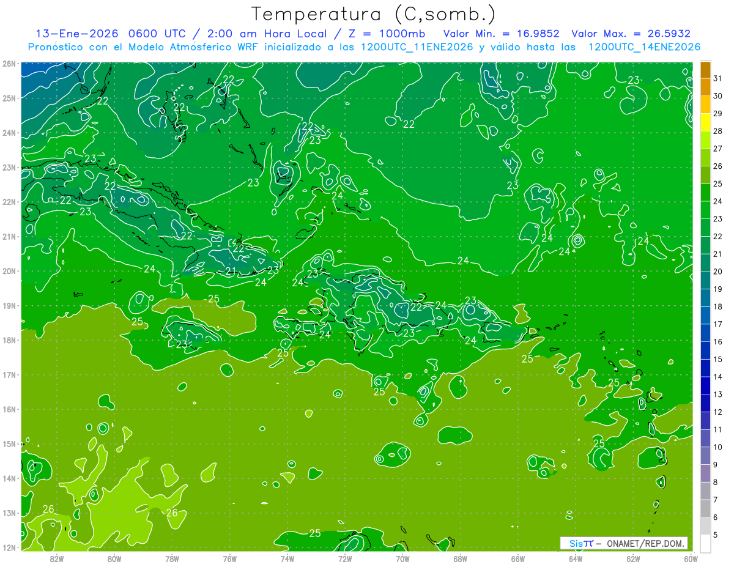Pick the lime swatch between 27 and 28
Image resolution: width=734 pixels, height=567 pixels.
[x=705, y=140]
